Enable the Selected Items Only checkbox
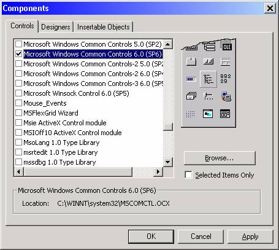 (x=188, y=175)
